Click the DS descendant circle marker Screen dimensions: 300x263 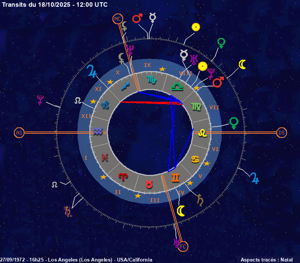282,133
